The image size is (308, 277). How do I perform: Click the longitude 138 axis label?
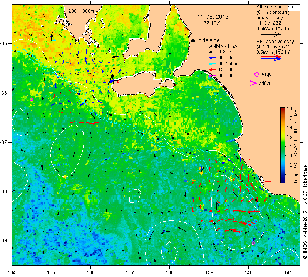tap(169, 273)
